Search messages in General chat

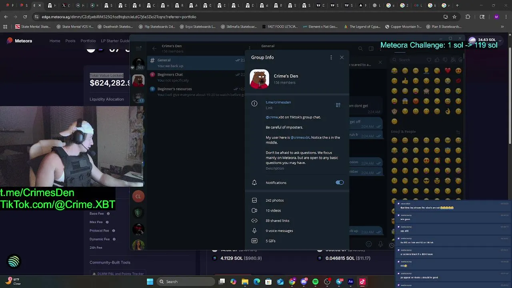click(x=360, y=48)
